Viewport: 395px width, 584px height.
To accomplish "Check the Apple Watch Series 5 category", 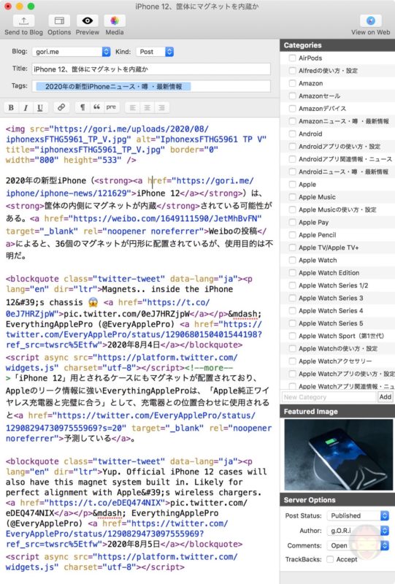I will (x=293, y=323).
